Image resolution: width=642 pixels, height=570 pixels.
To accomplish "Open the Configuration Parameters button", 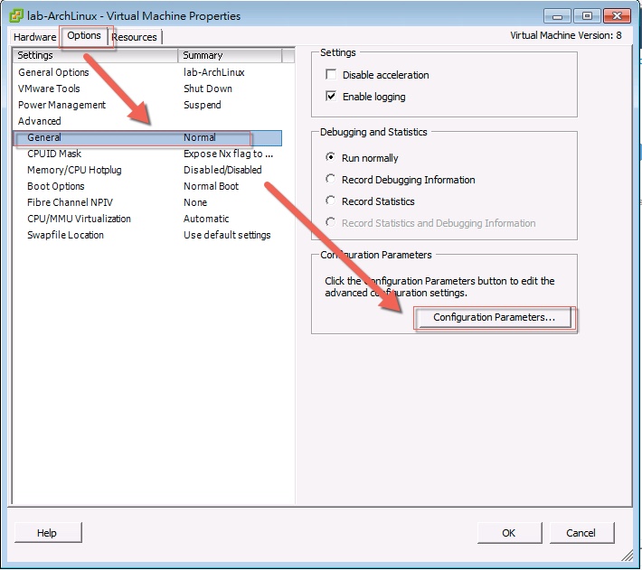I will tap(494, 318).
